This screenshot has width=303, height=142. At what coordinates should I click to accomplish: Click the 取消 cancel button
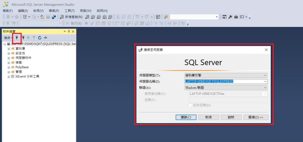[x=209, y=117]
